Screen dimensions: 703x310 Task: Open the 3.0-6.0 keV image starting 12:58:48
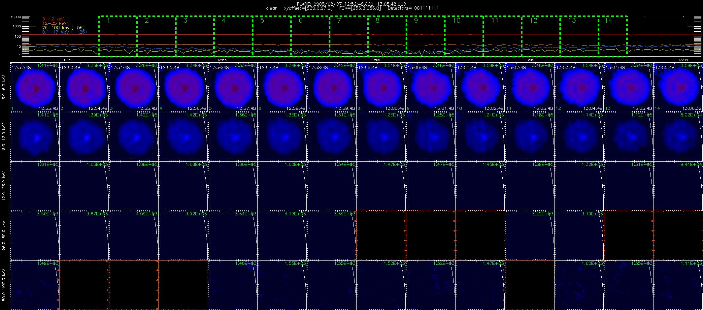(332, 87)
